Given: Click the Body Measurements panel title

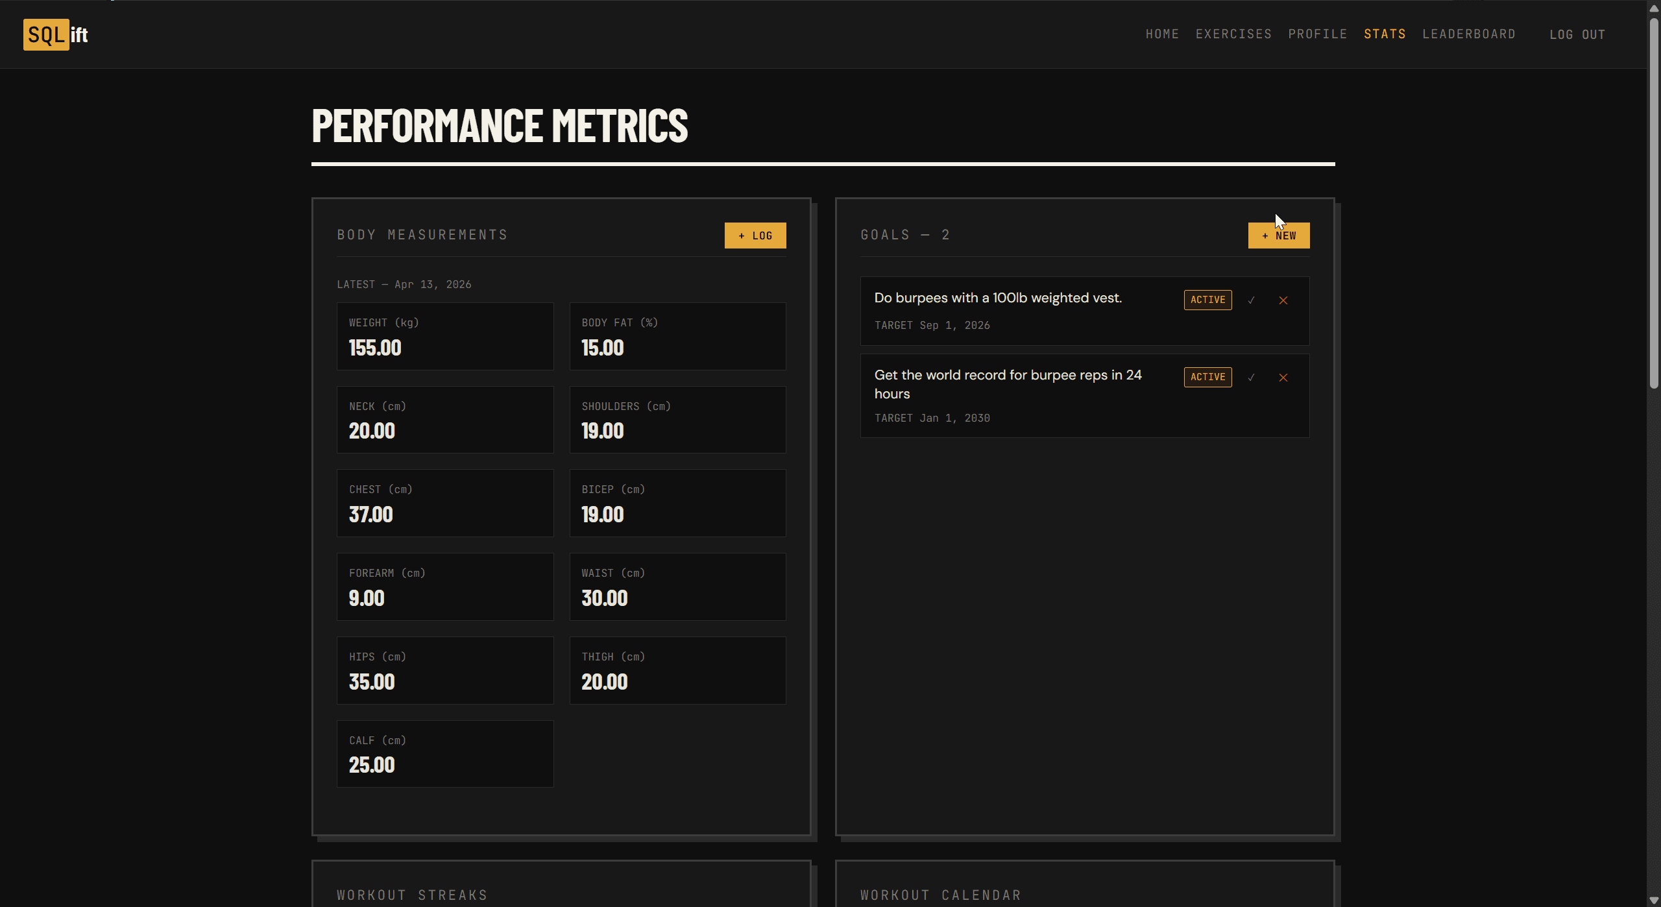Looking at the screenshot, I should 422,235.
